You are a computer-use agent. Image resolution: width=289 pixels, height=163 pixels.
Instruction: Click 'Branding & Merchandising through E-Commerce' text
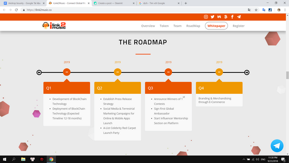(215, 100)
